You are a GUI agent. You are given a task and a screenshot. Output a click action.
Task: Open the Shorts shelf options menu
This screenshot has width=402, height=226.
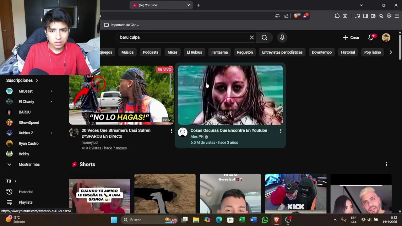pyautogui.click(x=386, y=164)
